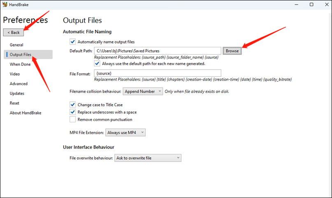The image size is (332, 198).
Task: Select the Output Files preferences section
Action: point(28,54)
